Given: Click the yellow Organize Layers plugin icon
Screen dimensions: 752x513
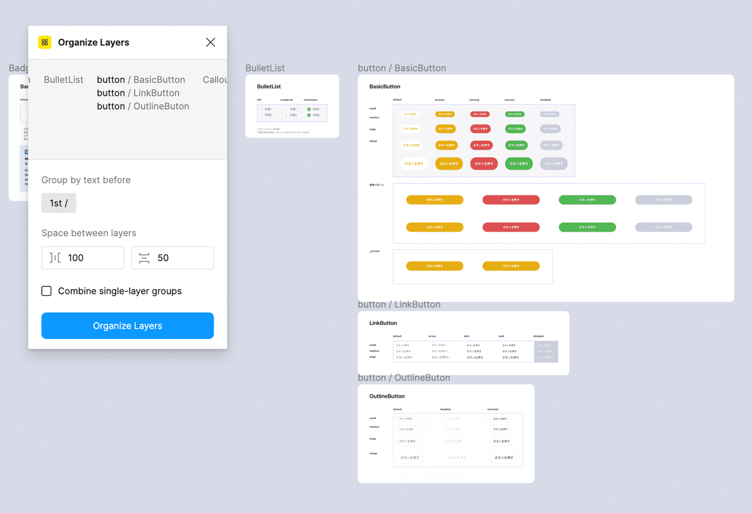Looking at the screenshot, I should (44, 42).
